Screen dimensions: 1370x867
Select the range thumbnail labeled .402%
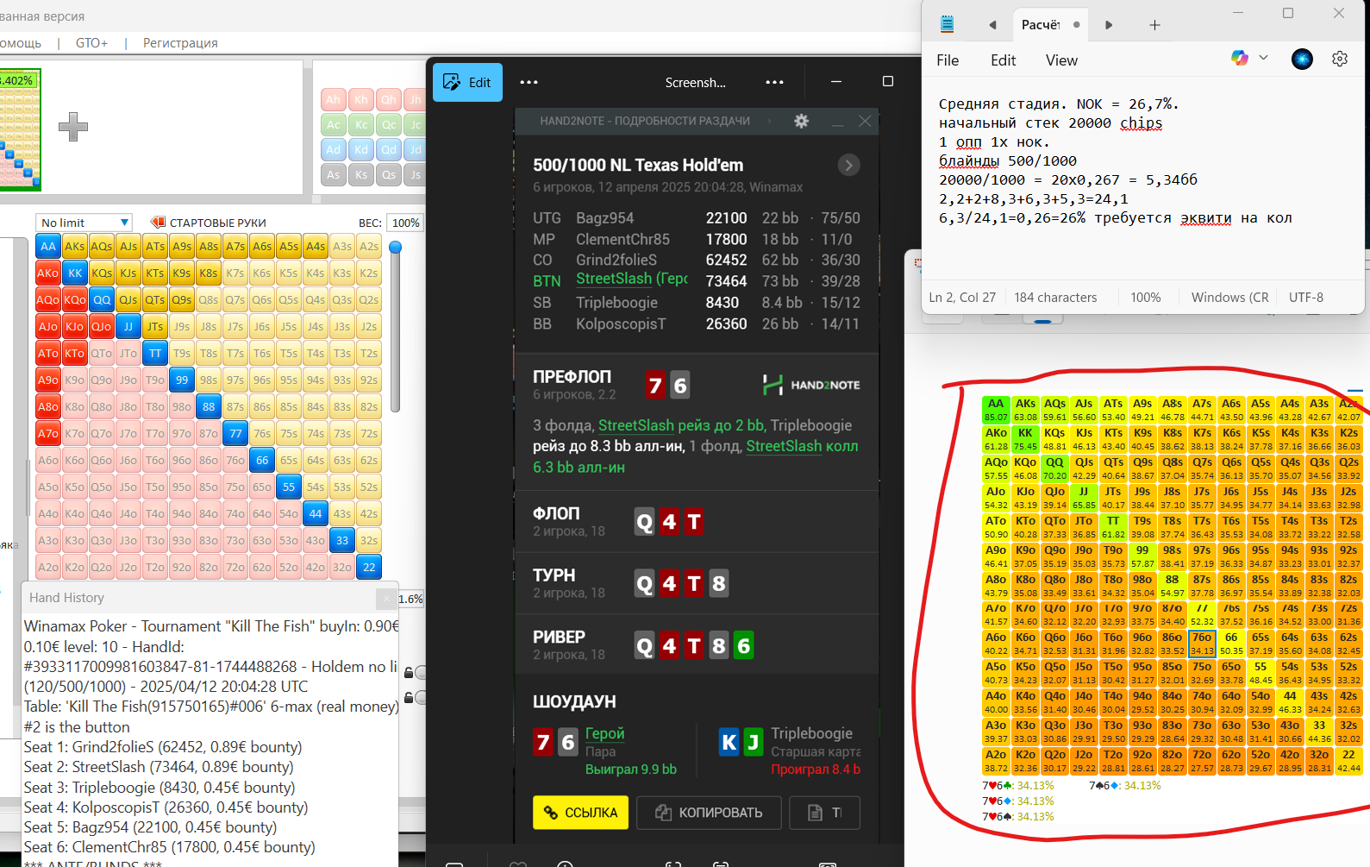point(20,129)
